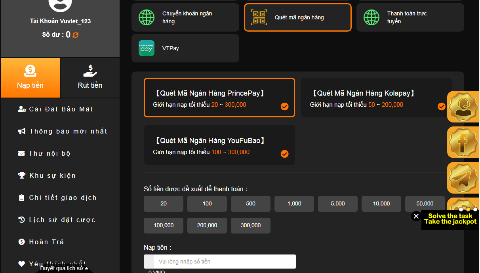
Task: Click user-lock icon beside Cài Đặt Bảo Mật
Action: coord(22,109)
